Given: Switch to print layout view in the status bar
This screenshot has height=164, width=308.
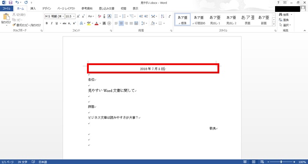Looking at the screenshot, I should click(x=254, y=162).
